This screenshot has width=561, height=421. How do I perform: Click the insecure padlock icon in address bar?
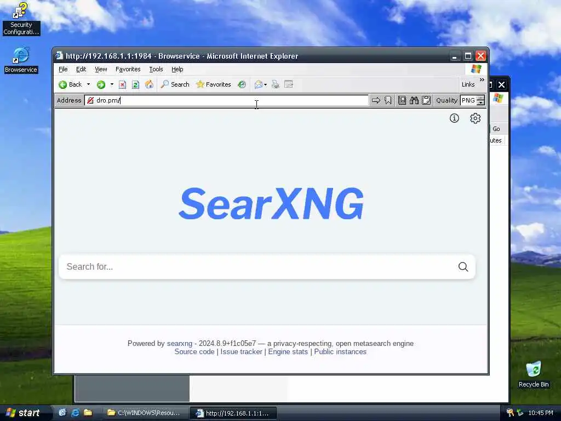tap(90, 100)
